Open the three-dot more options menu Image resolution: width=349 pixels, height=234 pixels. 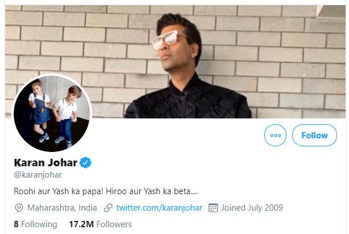pyautogui.click(x=275, y=135)
